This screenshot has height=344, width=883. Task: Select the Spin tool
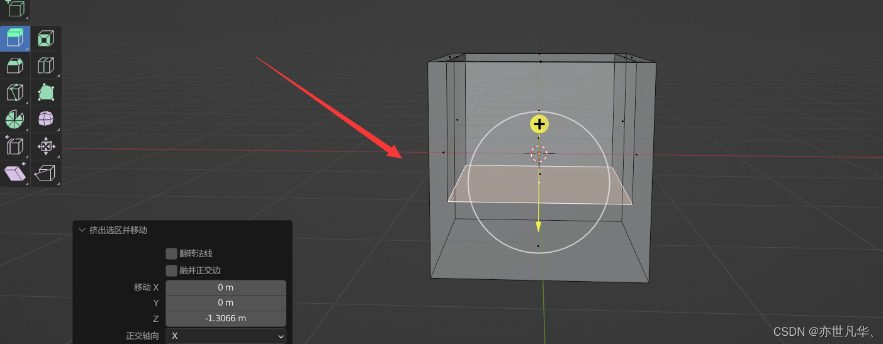(15, 119)
